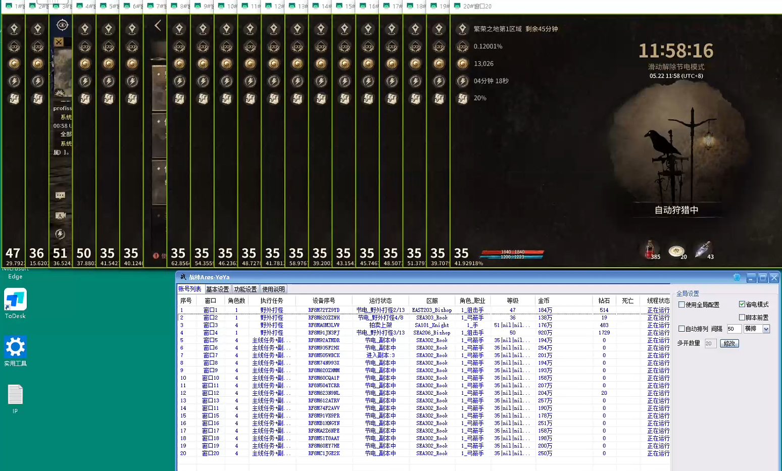Open the IP text file on desktop

[x=15, y=399]
